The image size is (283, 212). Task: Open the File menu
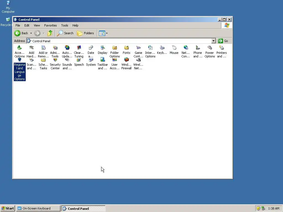pos(18,25)
